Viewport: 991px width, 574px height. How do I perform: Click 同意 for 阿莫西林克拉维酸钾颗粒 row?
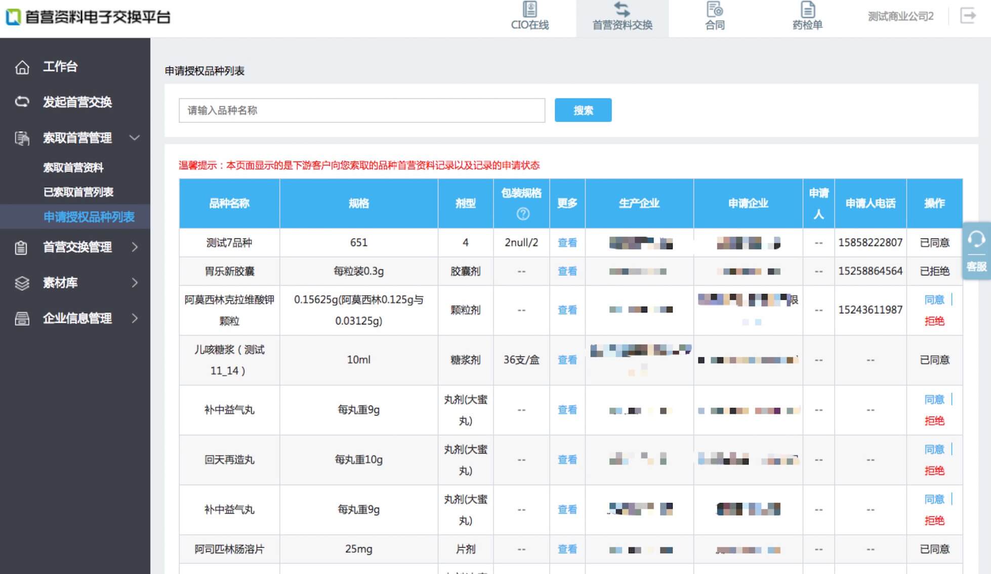pyautogui.click(x=934, y=300)
